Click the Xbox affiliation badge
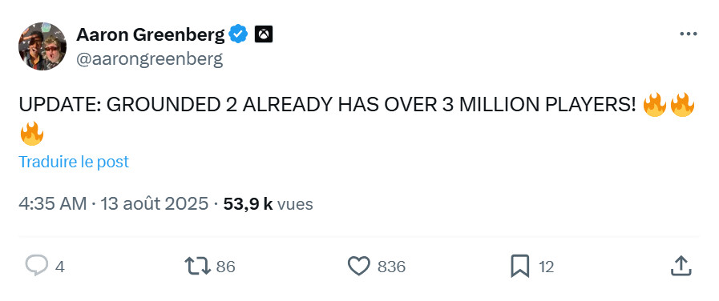This screenshot has height=301, width=719. (264, 34)
